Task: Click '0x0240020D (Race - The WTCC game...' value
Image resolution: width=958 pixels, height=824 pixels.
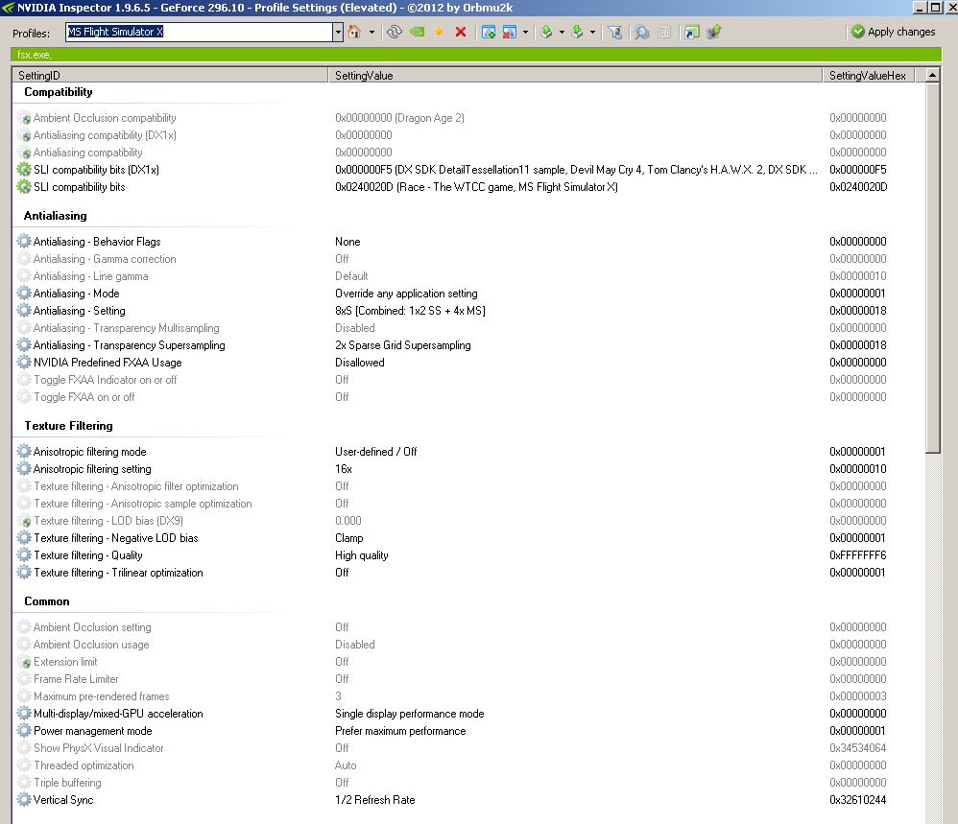Action: coord(476,187)
